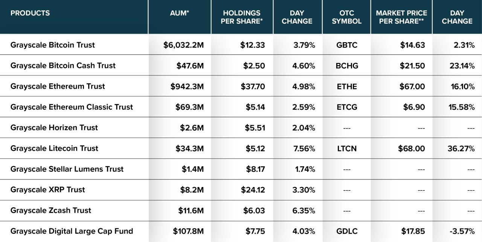482x242 pixels.
Task: Select the LTCN ticker symbol
Action: coord(346,149)
